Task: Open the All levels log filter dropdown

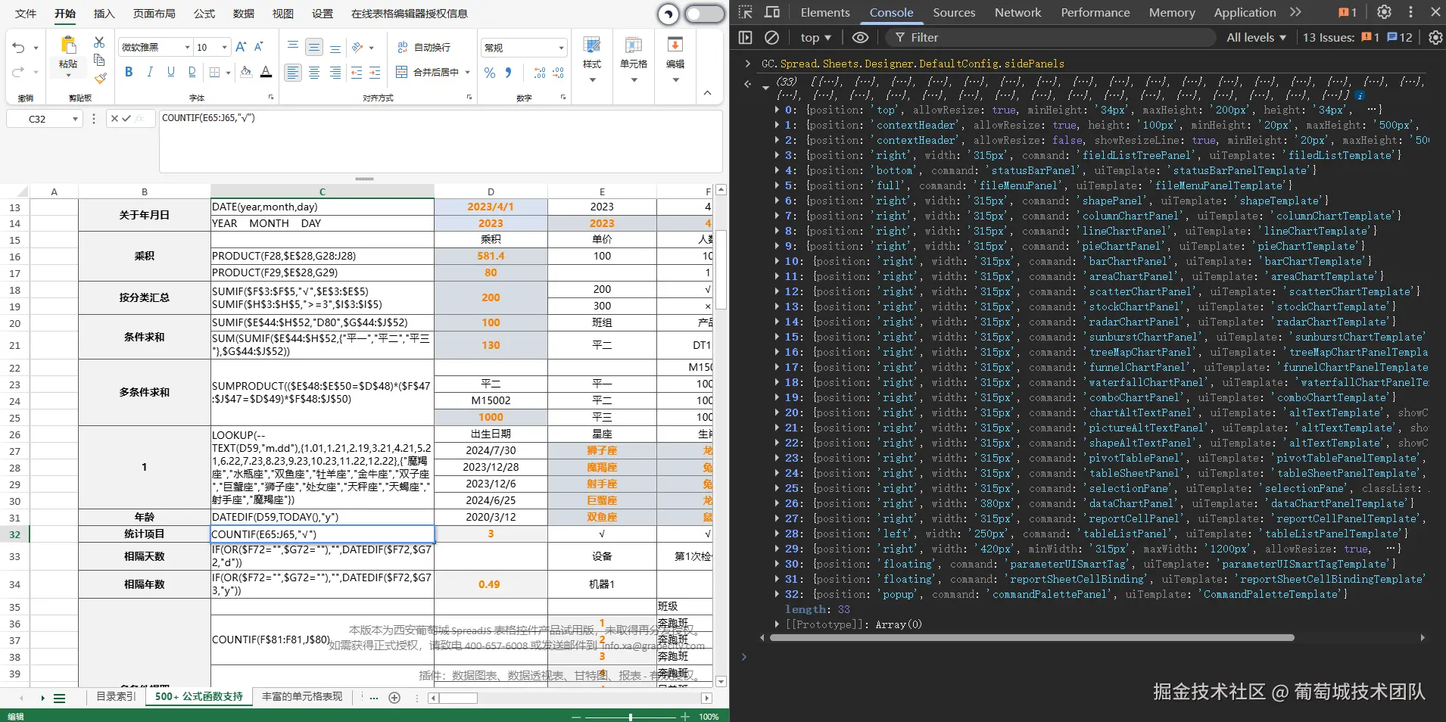Action: 1256,37
